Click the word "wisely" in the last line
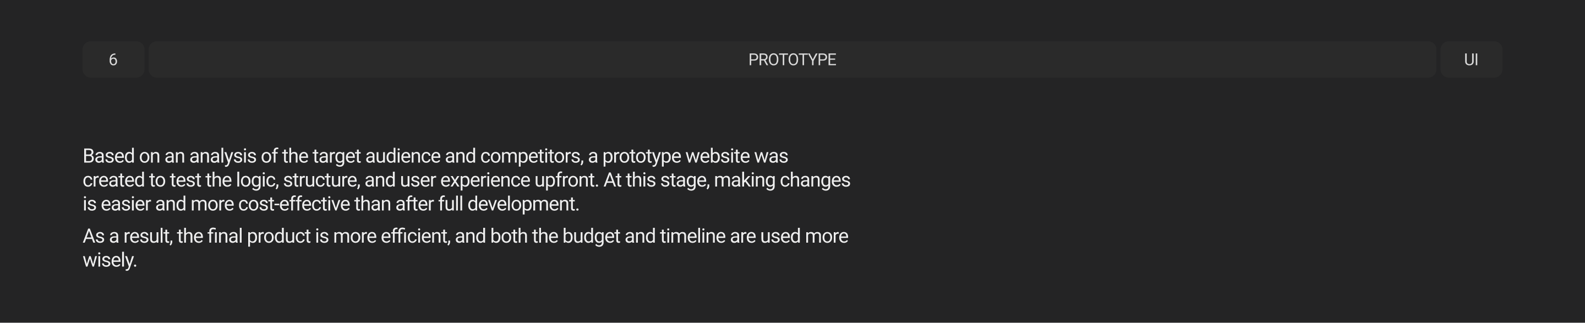Viewport: 1585px width, 323px height. point(108,260)
